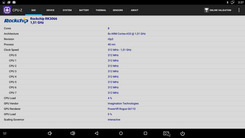The width and height of the screenshot is (245, 138).
Task: Switch to the SYSTEM tab
Action: (x=67, y=10)
